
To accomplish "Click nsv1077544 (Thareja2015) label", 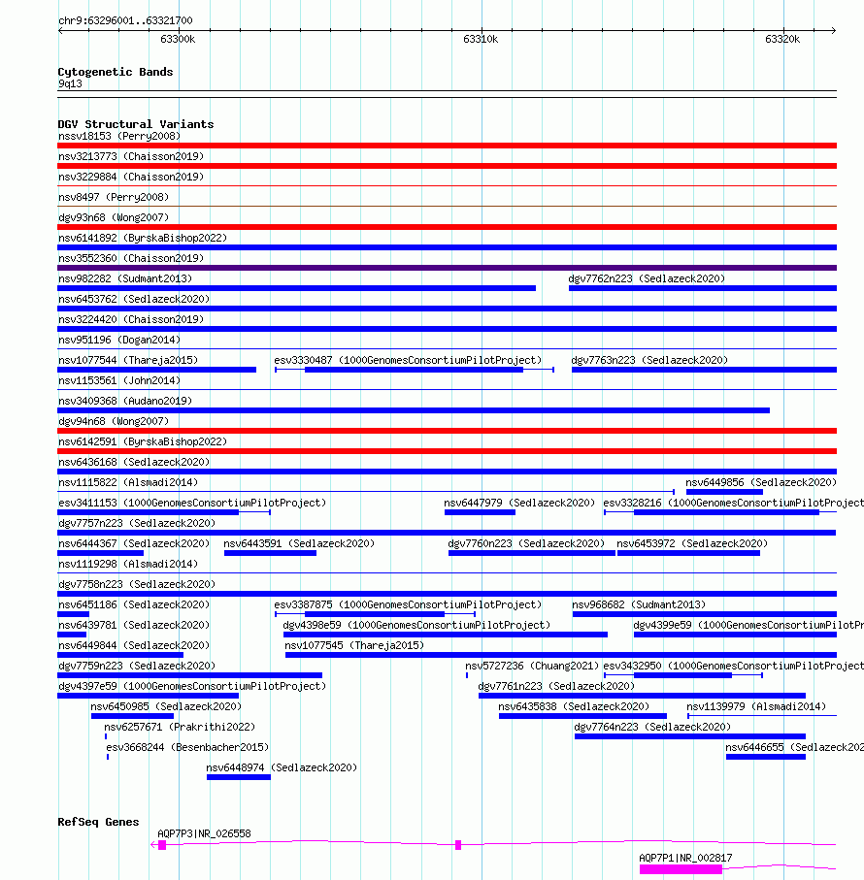I will tap(128, 360).
